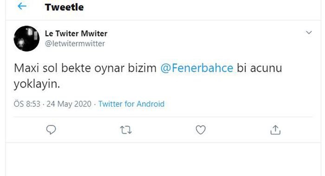325x176 pixels.
Task: Visit the @letwitermwitter handle
Action: click(x=75, y=44)
